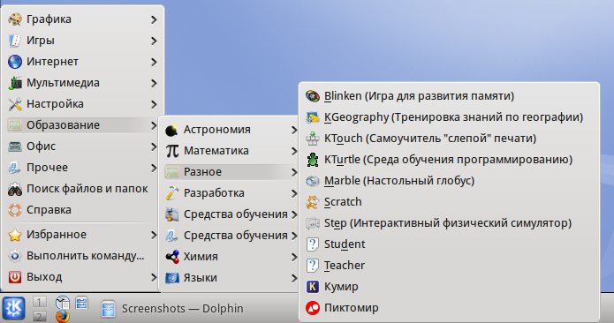
Task: Click the Математика pi icon
Action: (172, 151)
